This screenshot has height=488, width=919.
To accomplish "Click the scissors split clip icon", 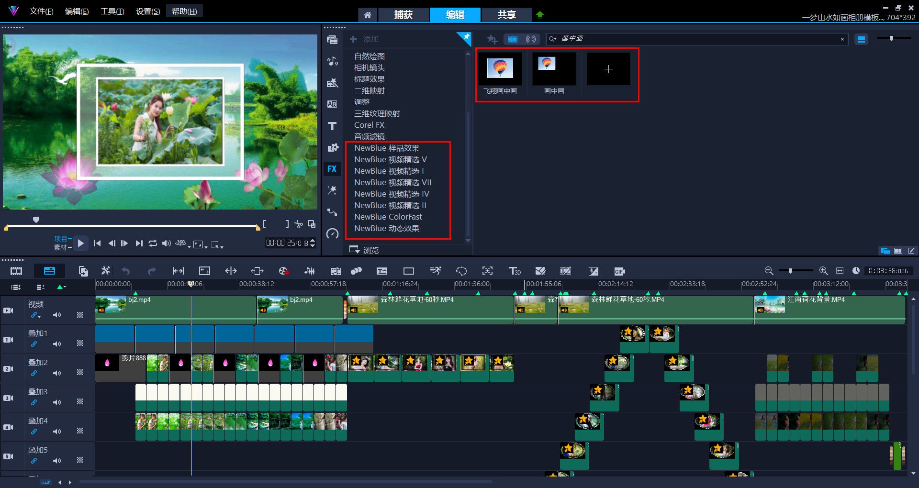I will click(x=299, y=224).
